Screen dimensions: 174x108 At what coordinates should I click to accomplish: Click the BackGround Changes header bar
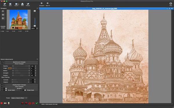(x=19, y=62)
